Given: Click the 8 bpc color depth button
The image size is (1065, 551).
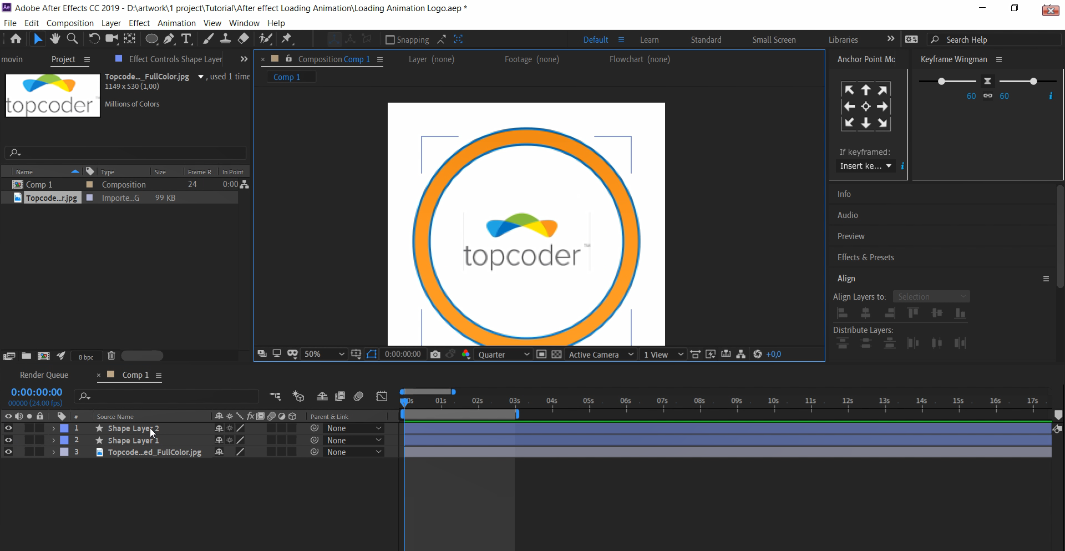Looking at the screenshot, I should tap(86, 357).
